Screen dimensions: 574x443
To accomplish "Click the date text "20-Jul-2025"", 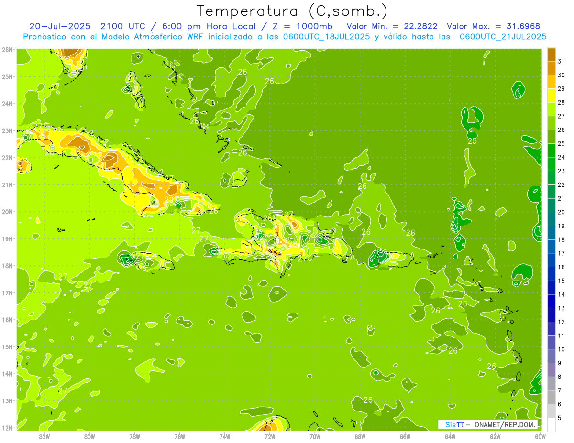I will [60, 26].
